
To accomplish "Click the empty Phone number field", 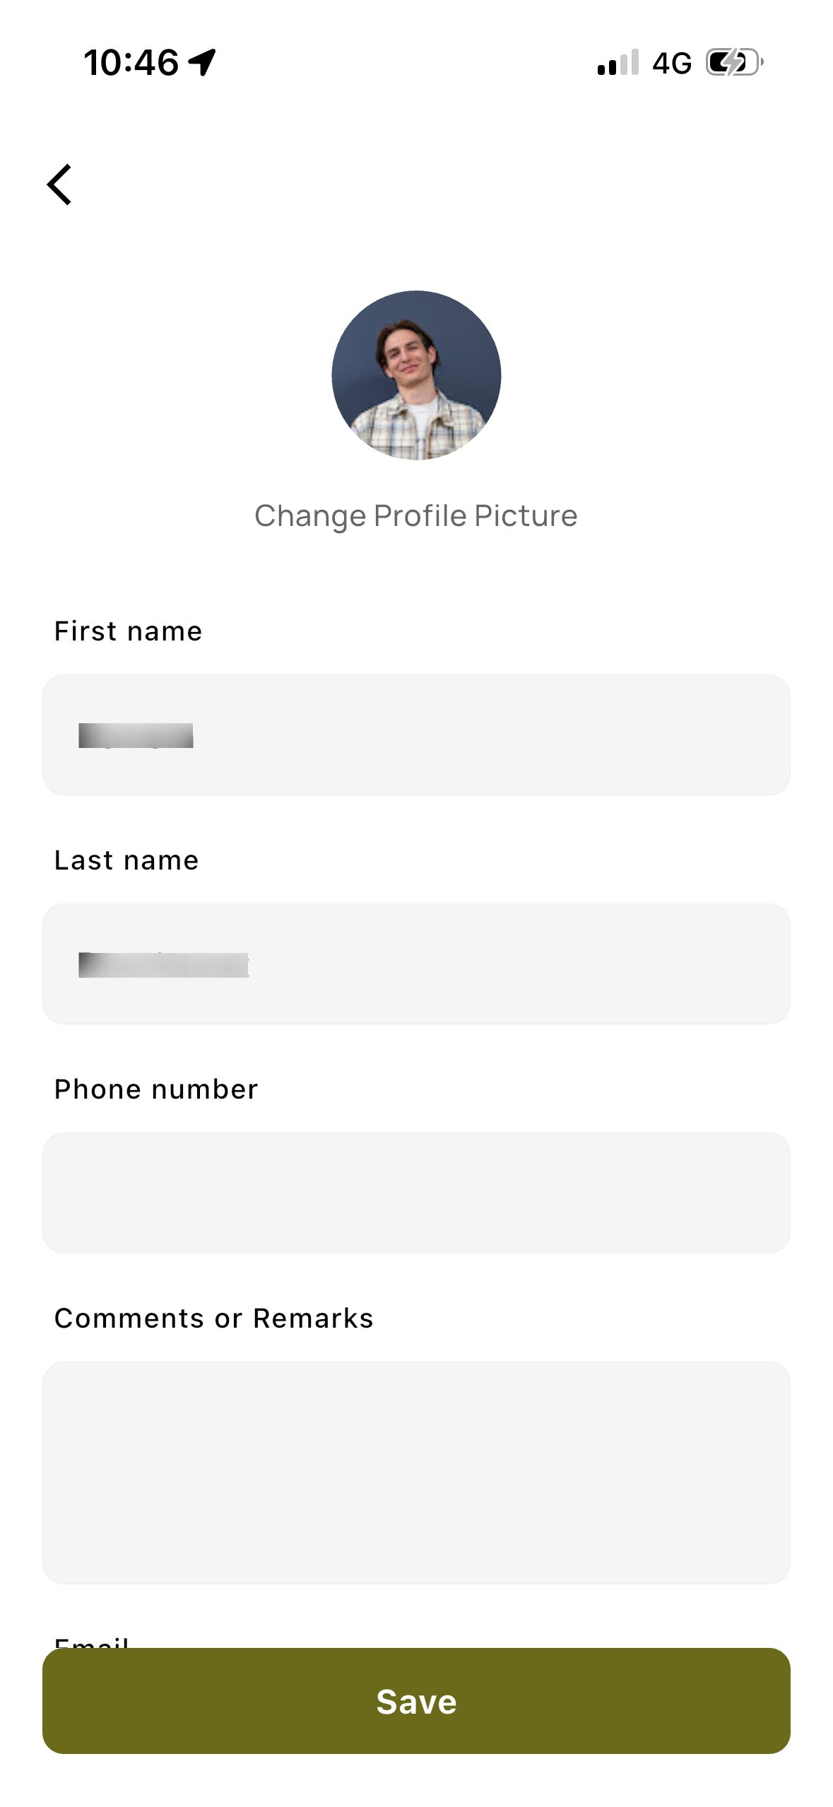I will click(416, 1192).
